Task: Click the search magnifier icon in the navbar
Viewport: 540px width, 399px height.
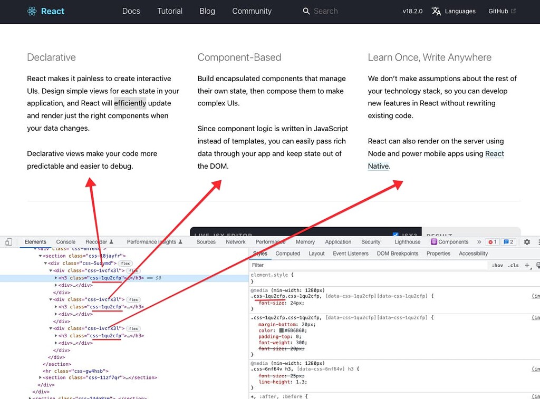Action: click(x=306, y=11)
